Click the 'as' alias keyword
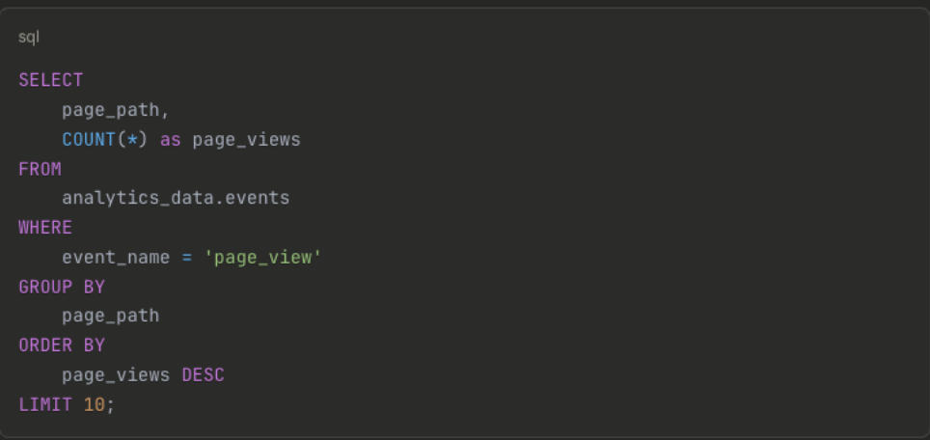This screenshot has width=930, height=440. coord(171,140)
